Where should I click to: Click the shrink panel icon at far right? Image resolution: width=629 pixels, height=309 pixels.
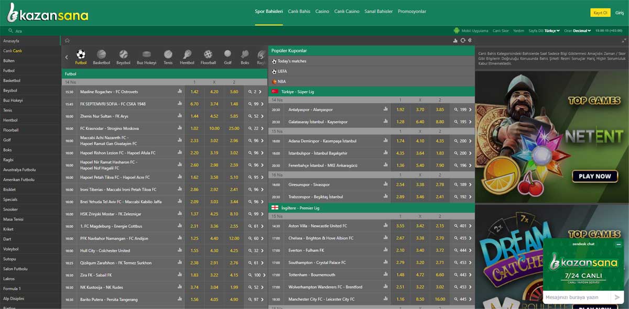pyautogui.click(x=624, y=40)
